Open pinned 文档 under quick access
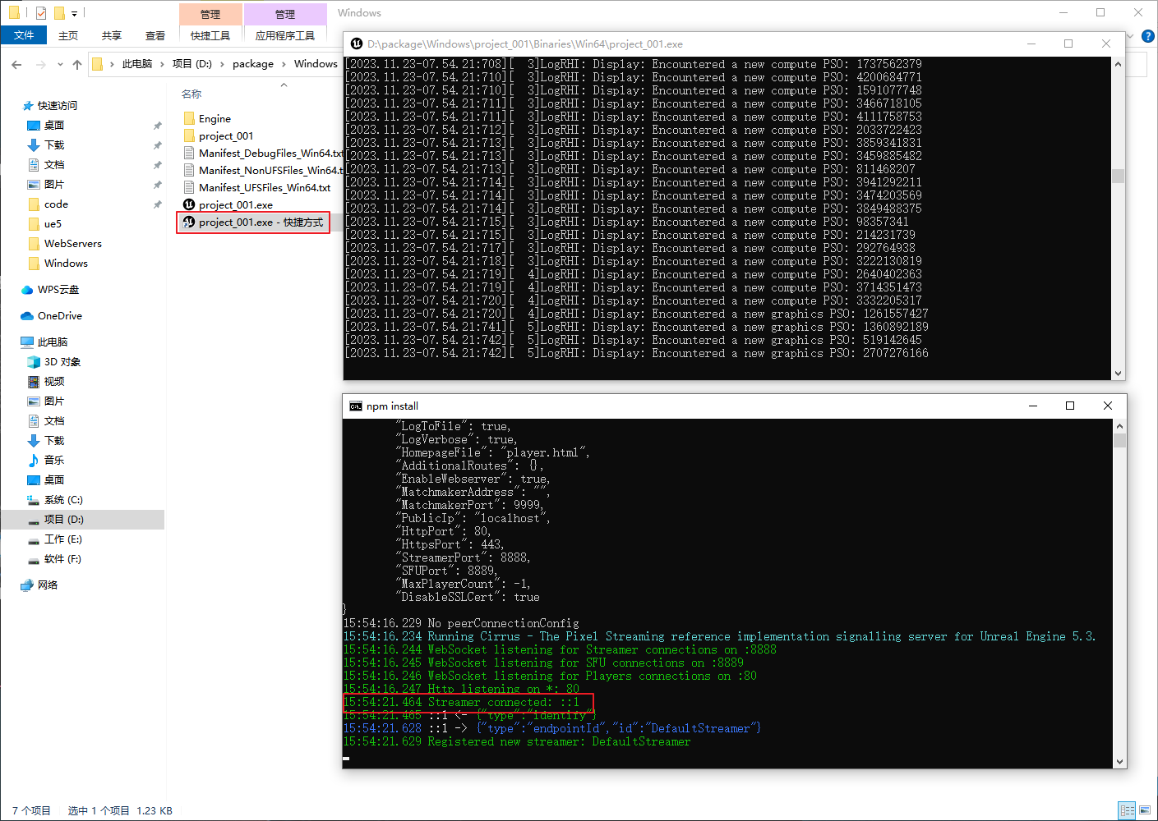Viewport: 1158px width, 821px height. (54, 165)
